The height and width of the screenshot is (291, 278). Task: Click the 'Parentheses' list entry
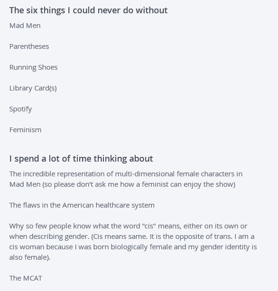pos(29,46)
